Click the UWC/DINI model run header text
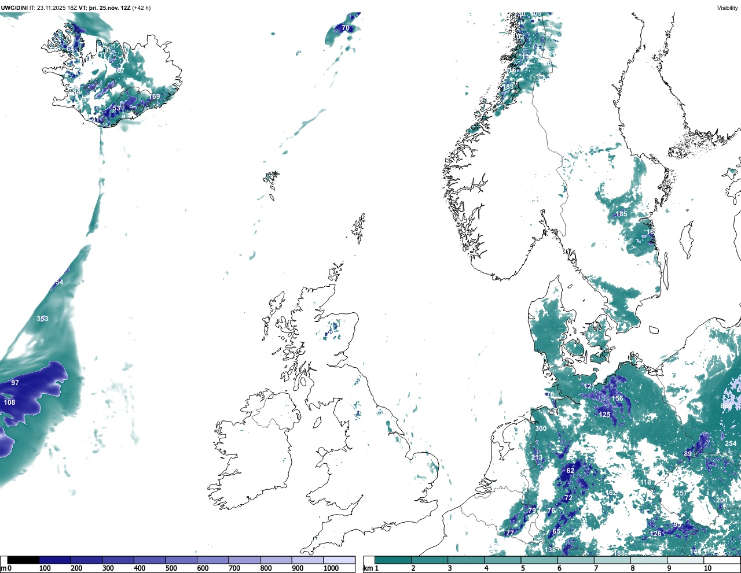 click(x=76, y=8)
